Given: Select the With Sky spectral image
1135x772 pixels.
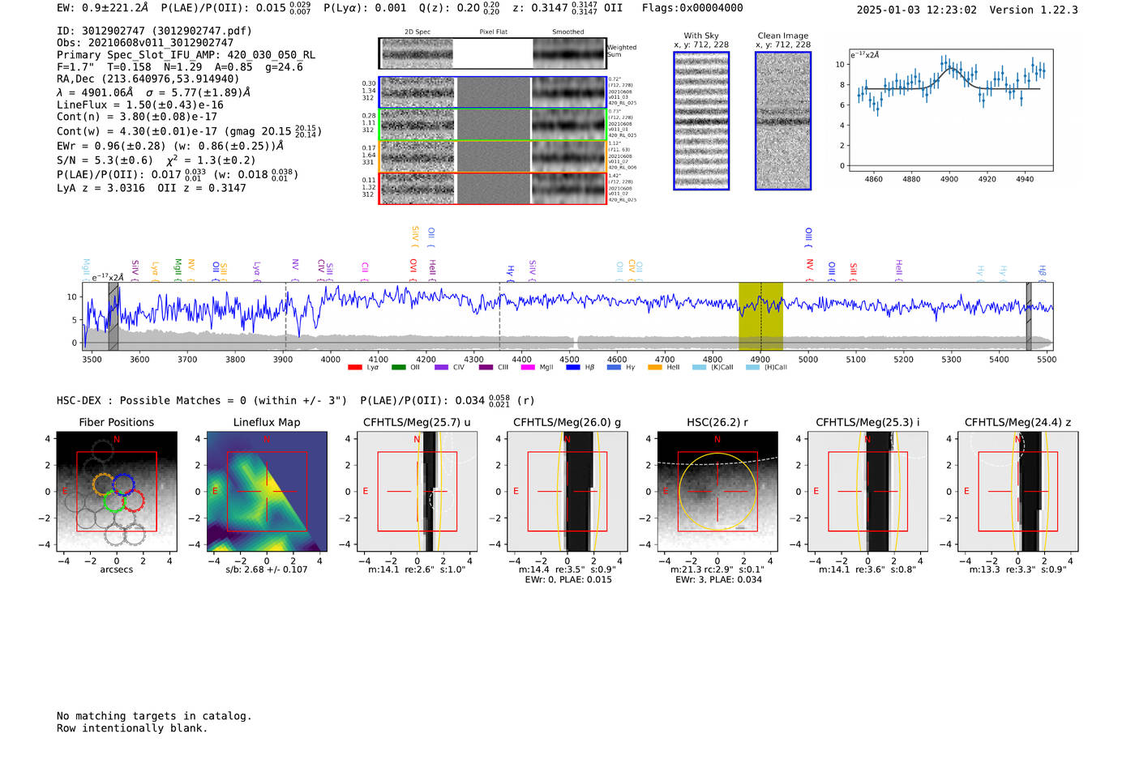Looking at the screenshot, I should (x=701, y=121).
